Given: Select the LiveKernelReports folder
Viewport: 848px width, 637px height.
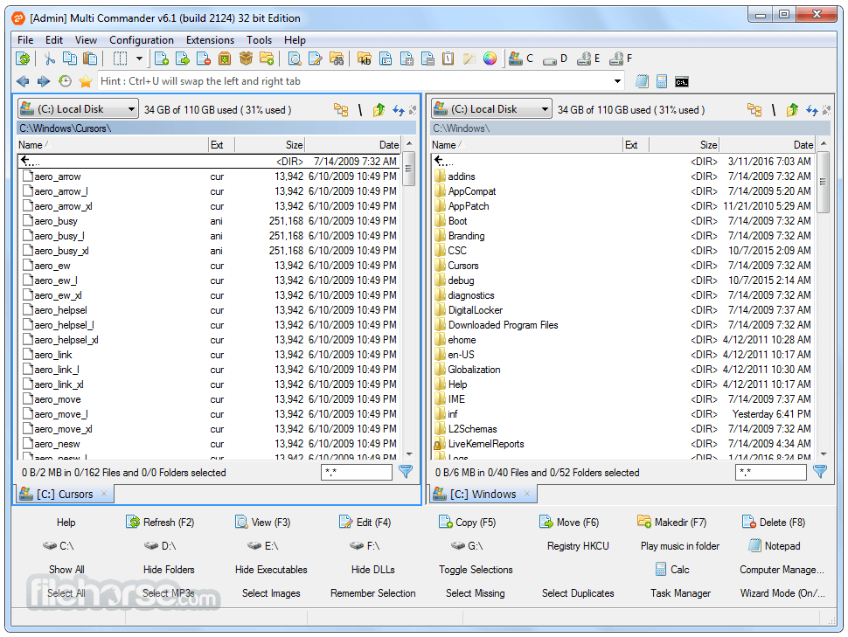Looking at the screenshot, I should click(x=624, y=444).
